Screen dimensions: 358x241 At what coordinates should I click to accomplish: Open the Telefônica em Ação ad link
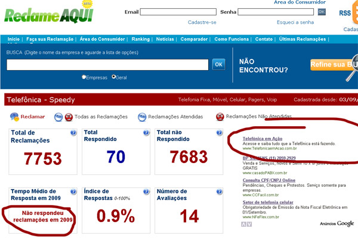[263, 139]
